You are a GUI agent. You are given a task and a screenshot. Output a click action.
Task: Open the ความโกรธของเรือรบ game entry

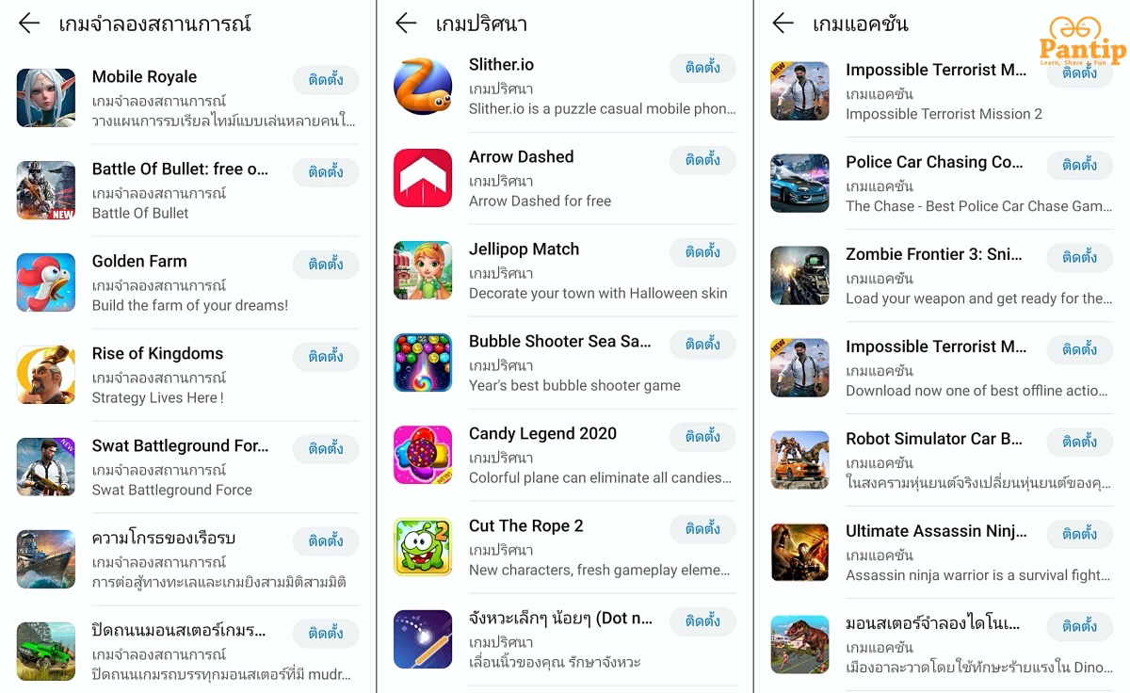(188, 559)
